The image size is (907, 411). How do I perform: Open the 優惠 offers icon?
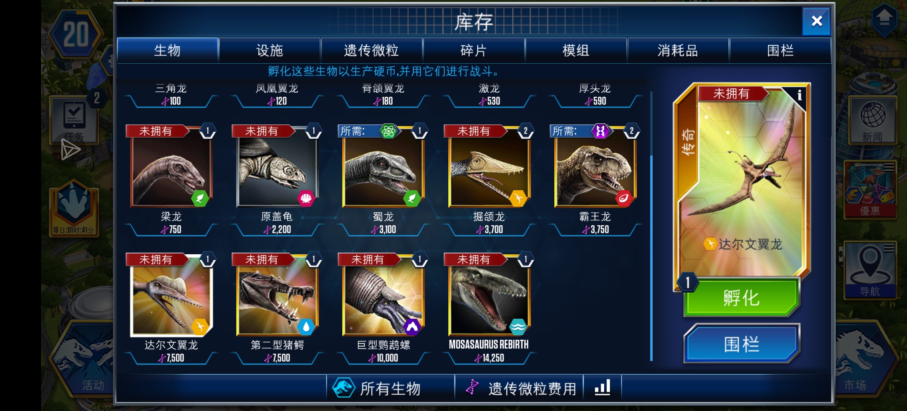[x=870, y=189]
